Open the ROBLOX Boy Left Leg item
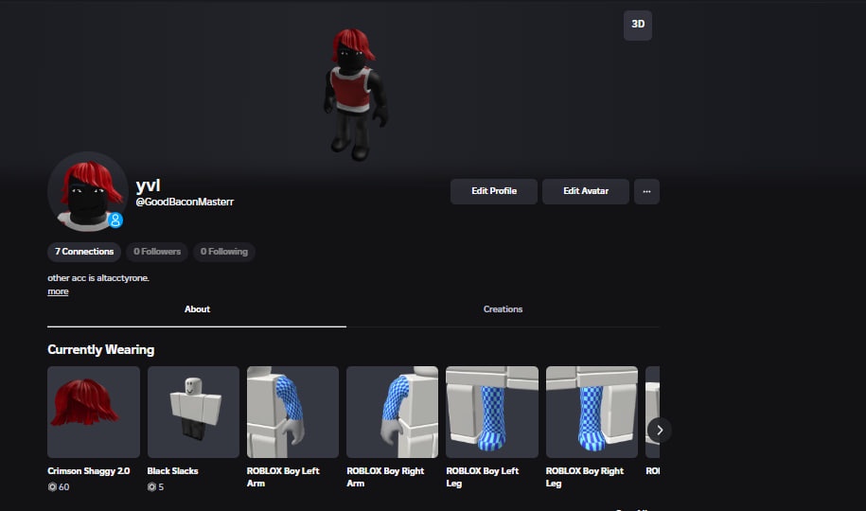 [x=492, y=412]
